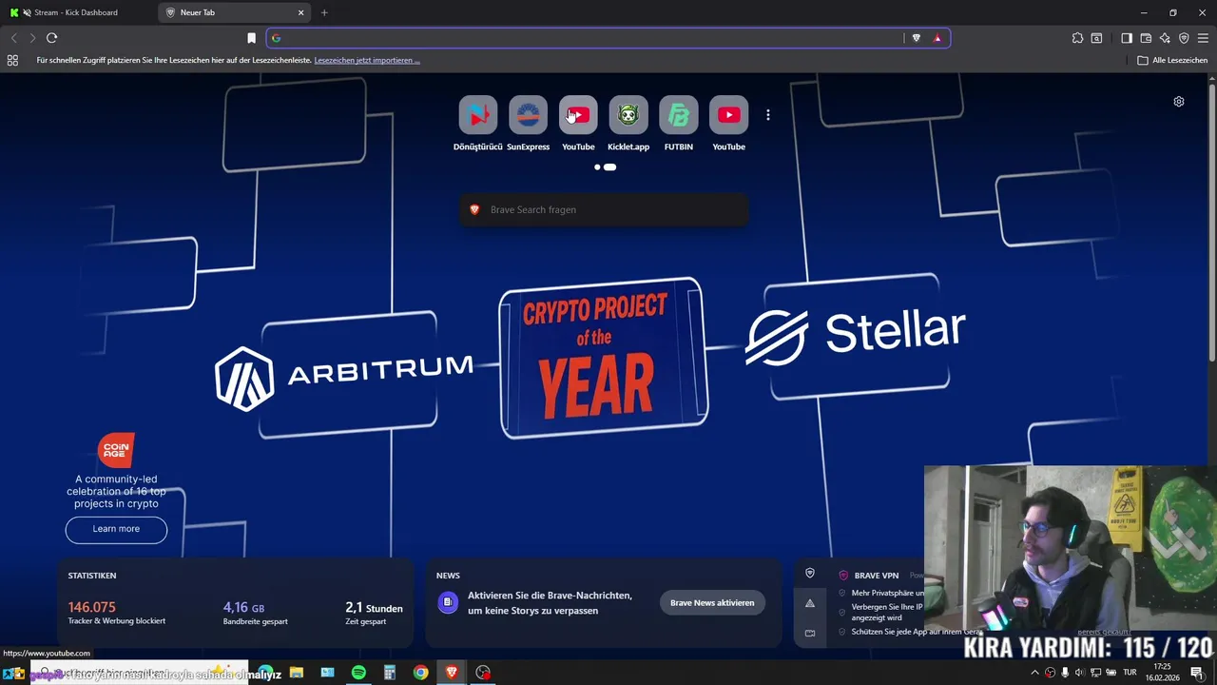Viewport: 1217px width, 685px height.
Task: Select the VPN shield tab in widget
Action: pos(810,574)
